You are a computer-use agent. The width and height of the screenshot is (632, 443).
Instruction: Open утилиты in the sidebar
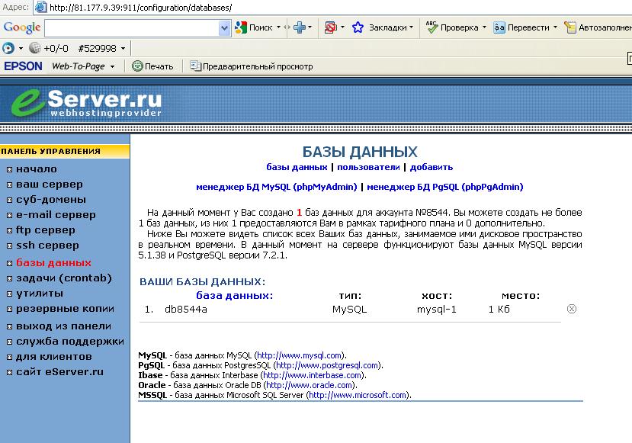pyautogui.click(x=40, y=294)
